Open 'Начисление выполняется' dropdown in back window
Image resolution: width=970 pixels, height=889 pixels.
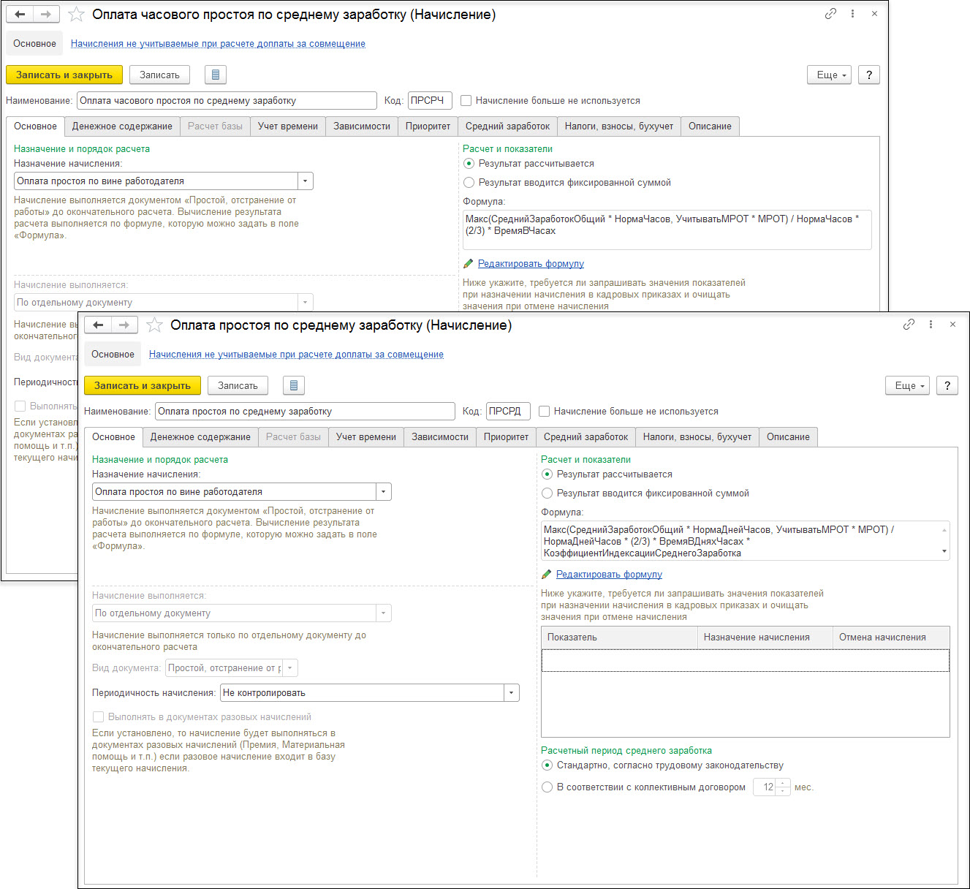306,303
